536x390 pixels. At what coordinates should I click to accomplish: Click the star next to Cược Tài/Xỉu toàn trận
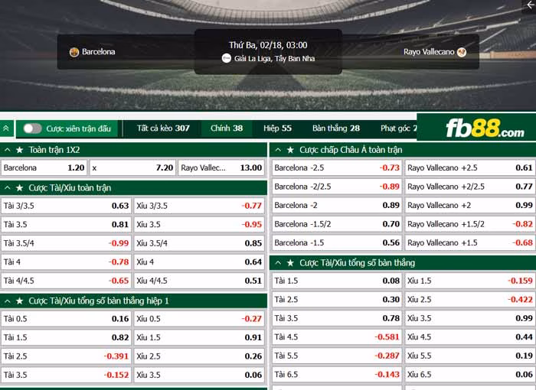point(20,188)
